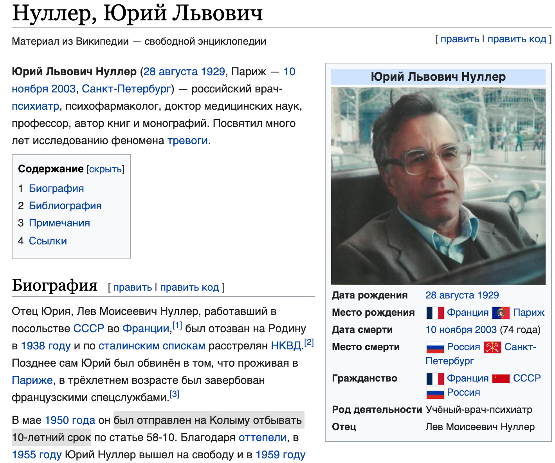The image size is (555, 463).
Task: Click the Род деятельности label in the infobox
Action: click(377, 410)
